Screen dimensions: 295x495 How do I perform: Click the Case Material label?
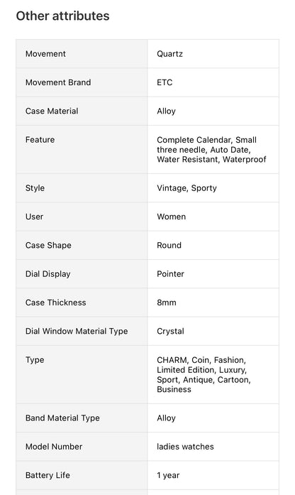point(52,111)
